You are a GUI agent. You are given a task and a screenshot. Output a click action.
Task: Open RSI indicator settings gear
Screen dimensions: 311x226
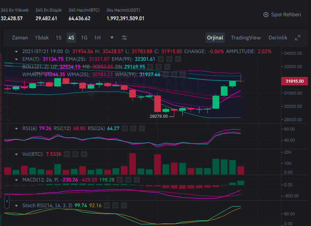(x=133, y=129)
